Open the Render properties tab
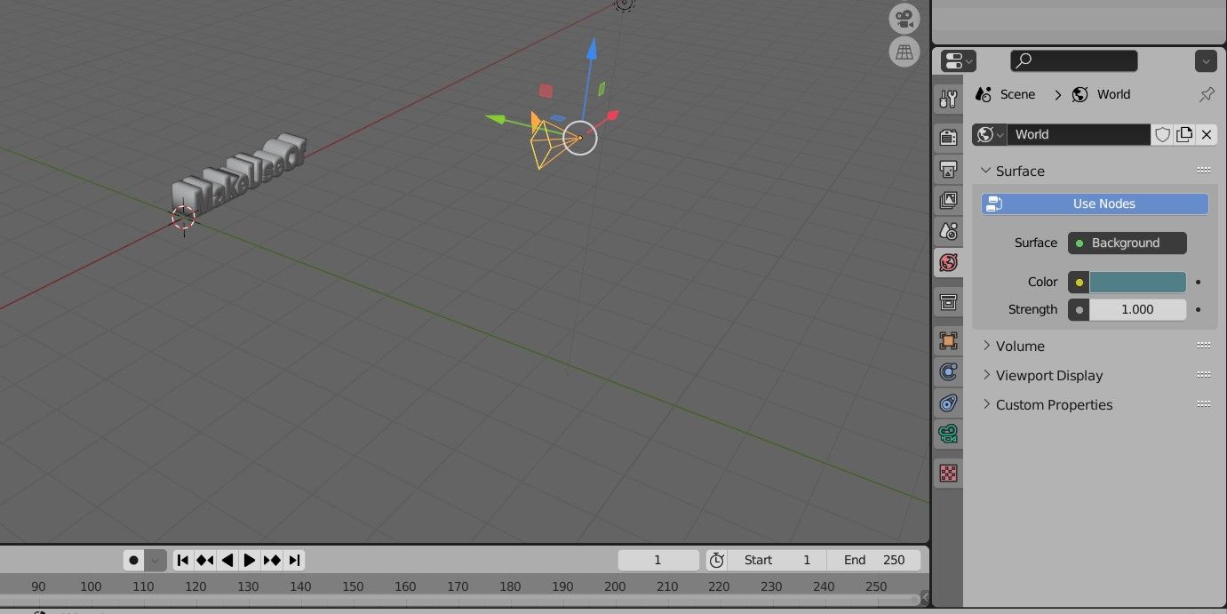 [948, 136]
